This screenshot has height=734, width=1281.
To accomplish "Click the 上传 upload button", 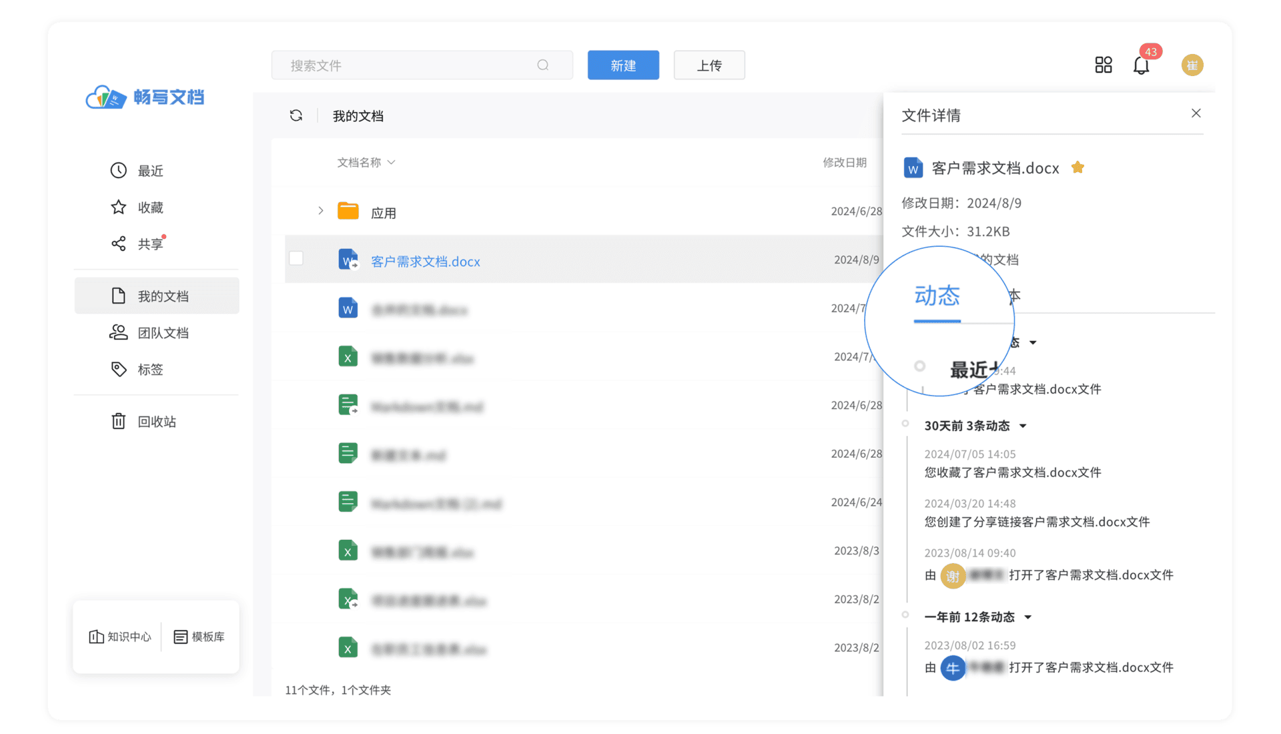I will (x=709, y=65).
